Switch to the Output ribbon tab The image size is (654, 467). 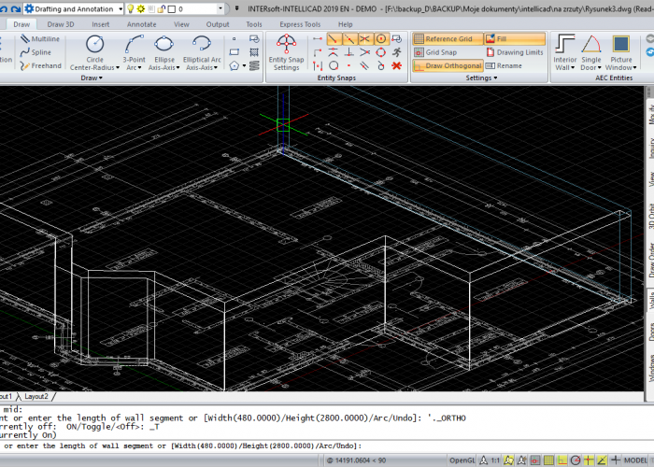point(218,24)
